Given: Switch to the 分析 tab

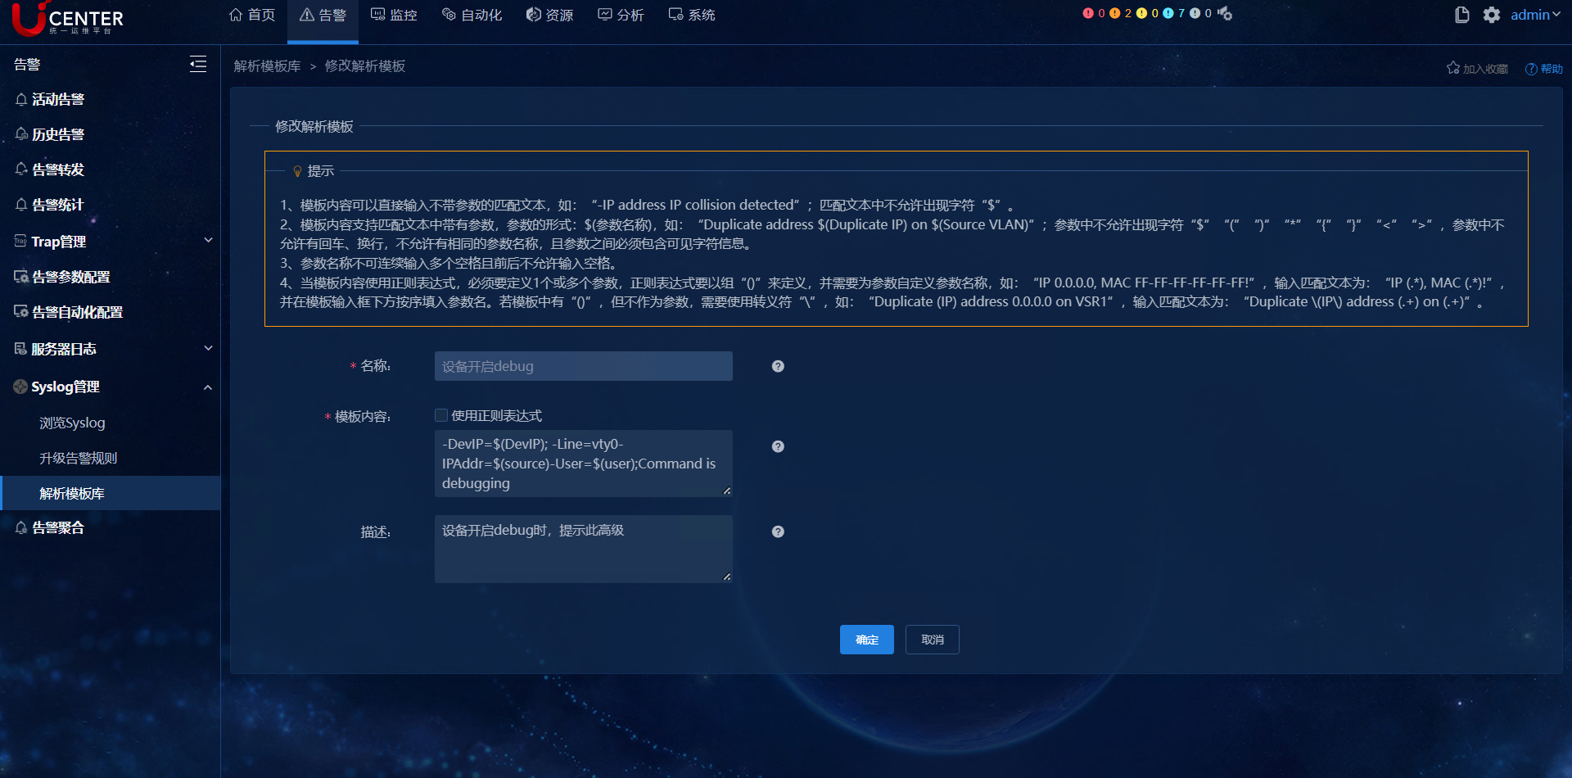Looking at the screenshot, I should pos(621,15).
